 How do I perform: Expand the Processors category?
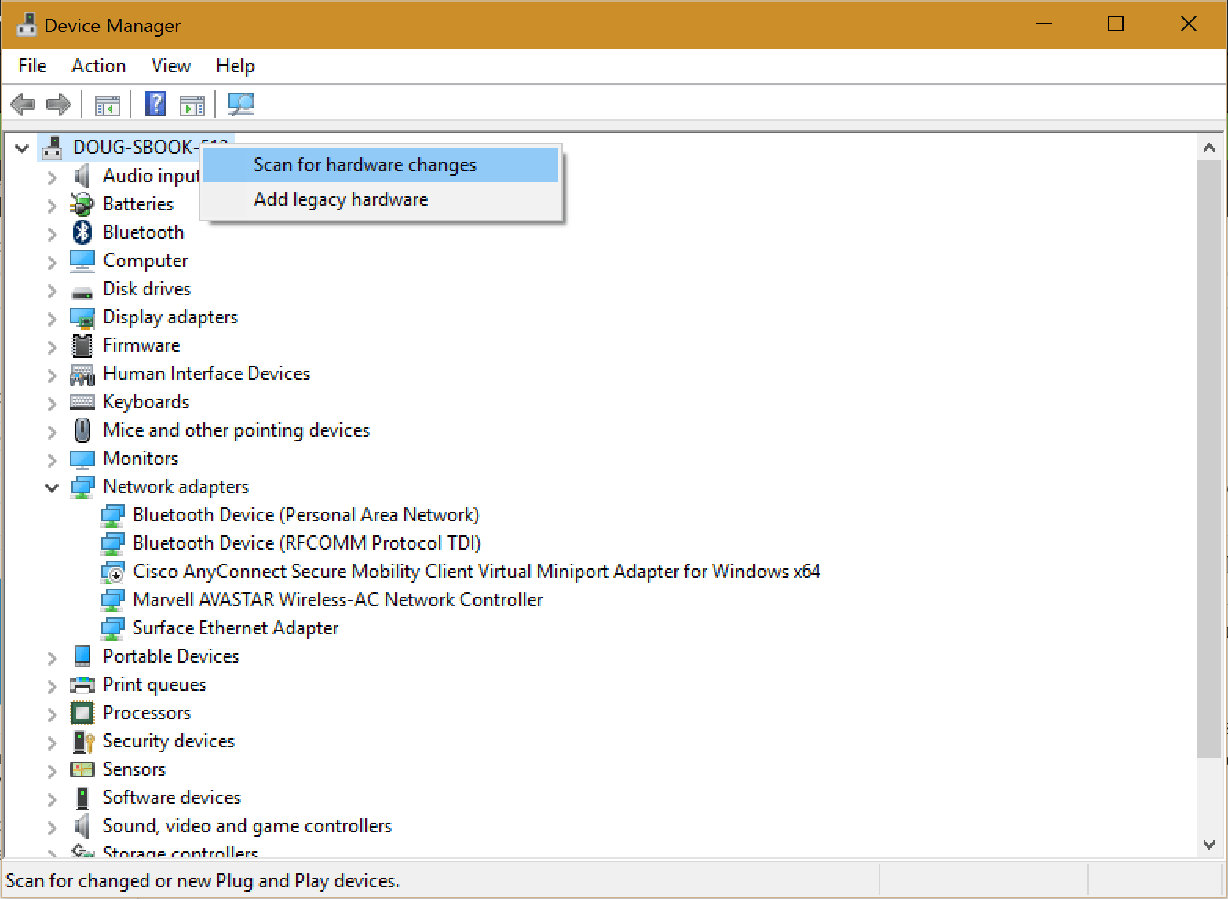coord(51,713)
